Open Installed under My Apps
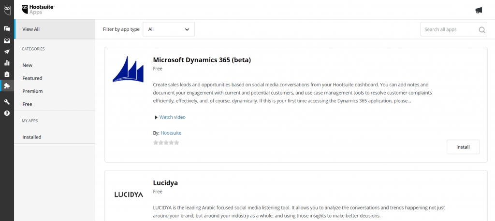Viewport: 495px width, 221px height. coord(32,137)
